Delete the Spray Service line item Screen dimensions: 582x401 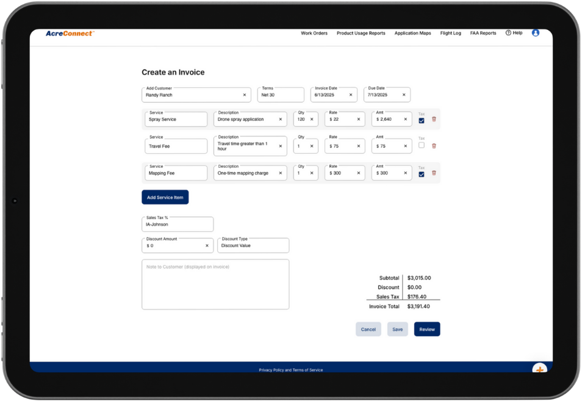(x=434, y=119)
